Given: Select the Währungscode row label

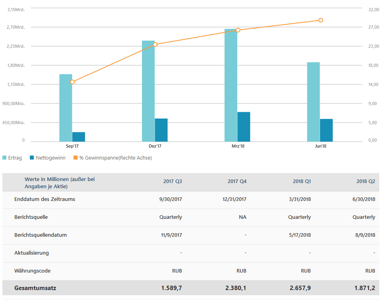Looking at the screenshot, I should point(32,271).
